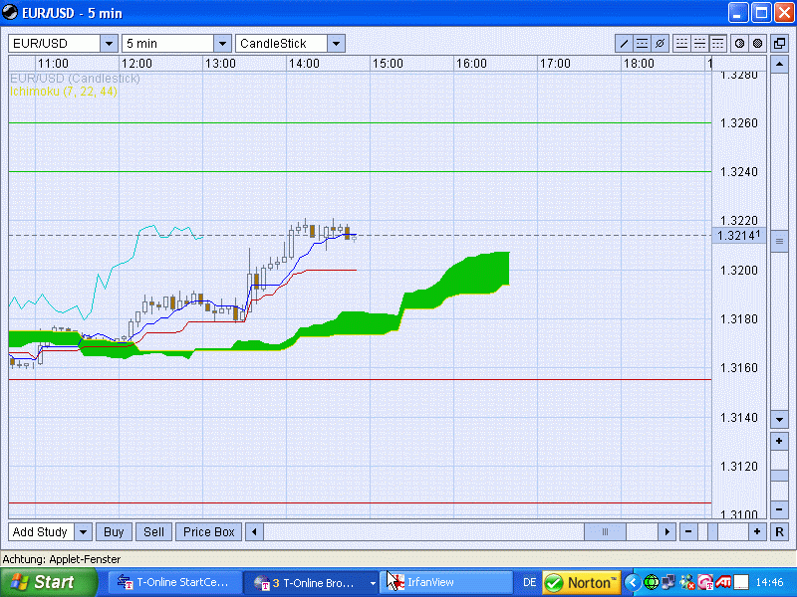This screenshot has height=597, width=797.
Task: Toggle the first grid line style button
Action: pyautogui.click(x=682, y=44)
